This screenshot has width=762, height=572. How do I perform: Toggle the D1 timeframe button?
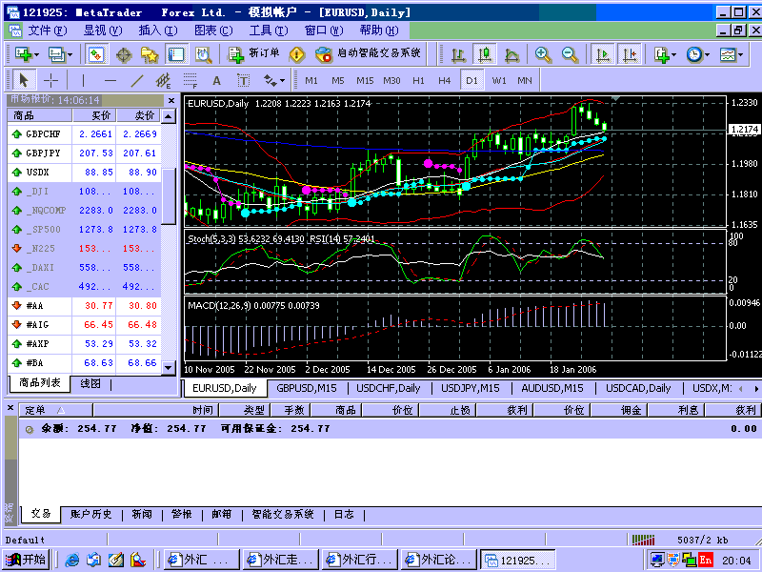[x=472, y=80]
